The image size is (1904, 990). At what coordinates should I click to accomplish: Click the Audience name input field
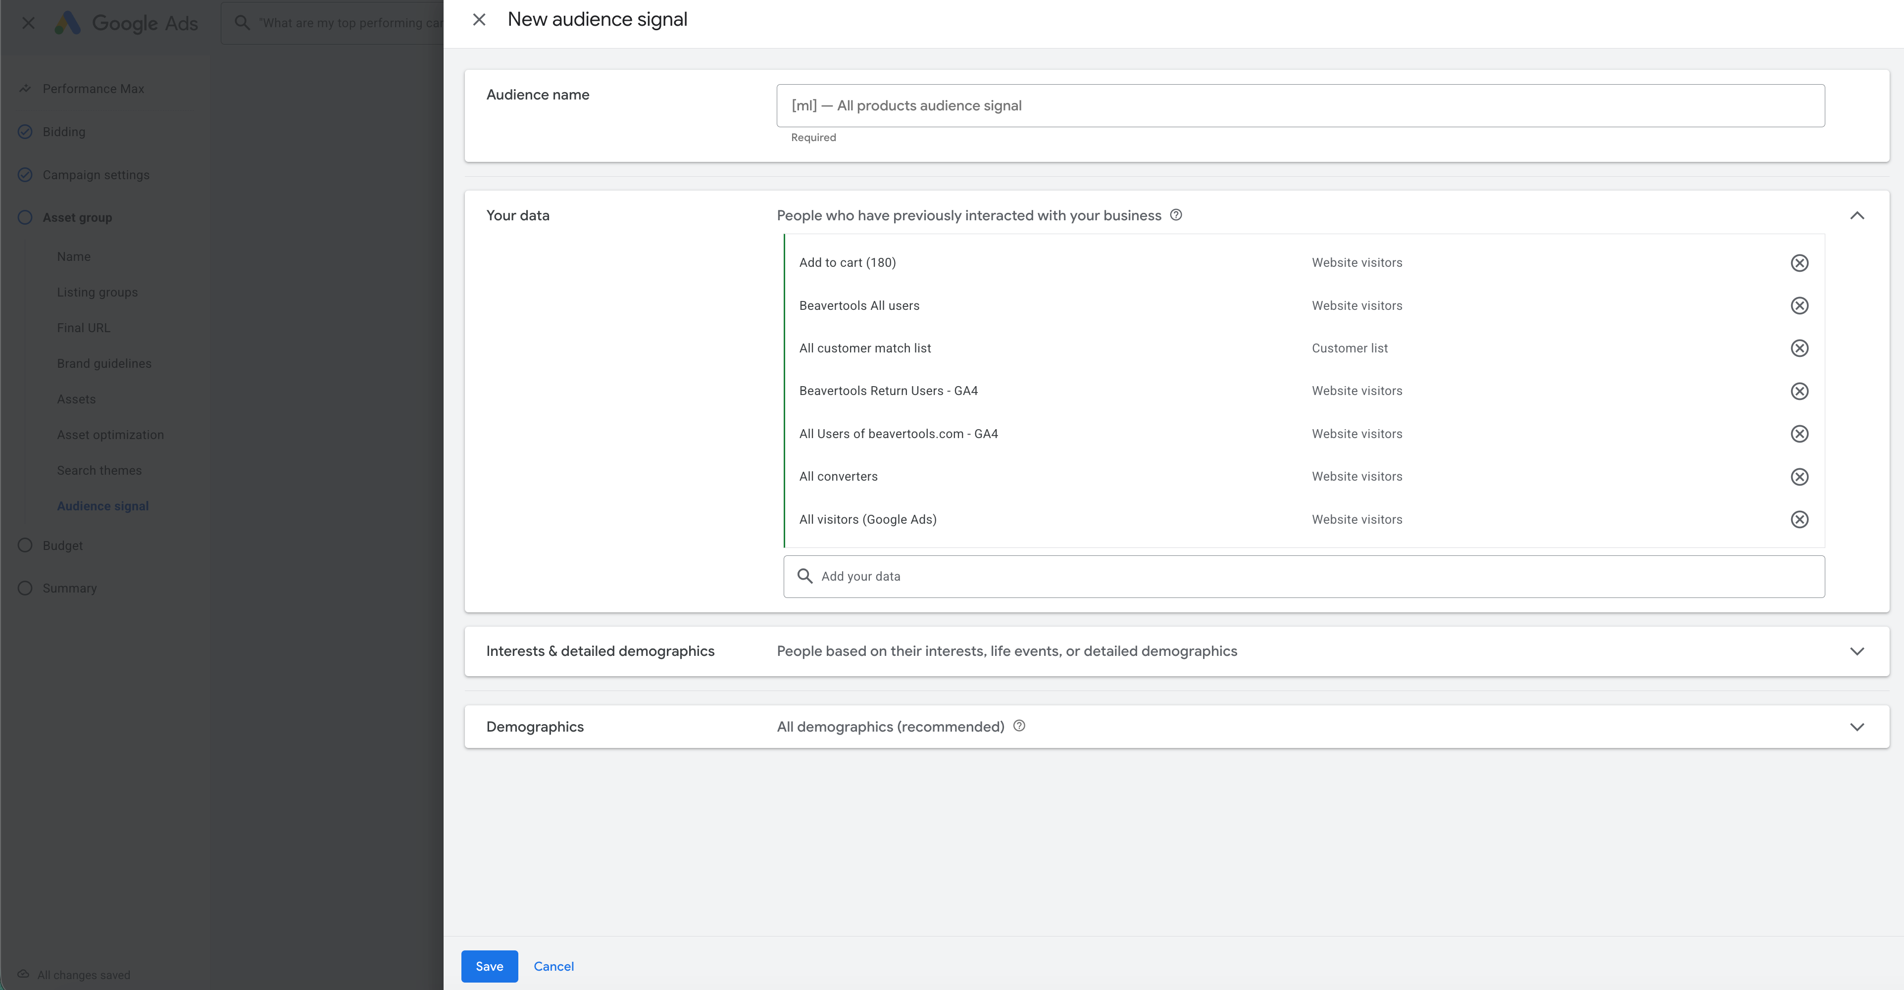tap(1300, 105)
